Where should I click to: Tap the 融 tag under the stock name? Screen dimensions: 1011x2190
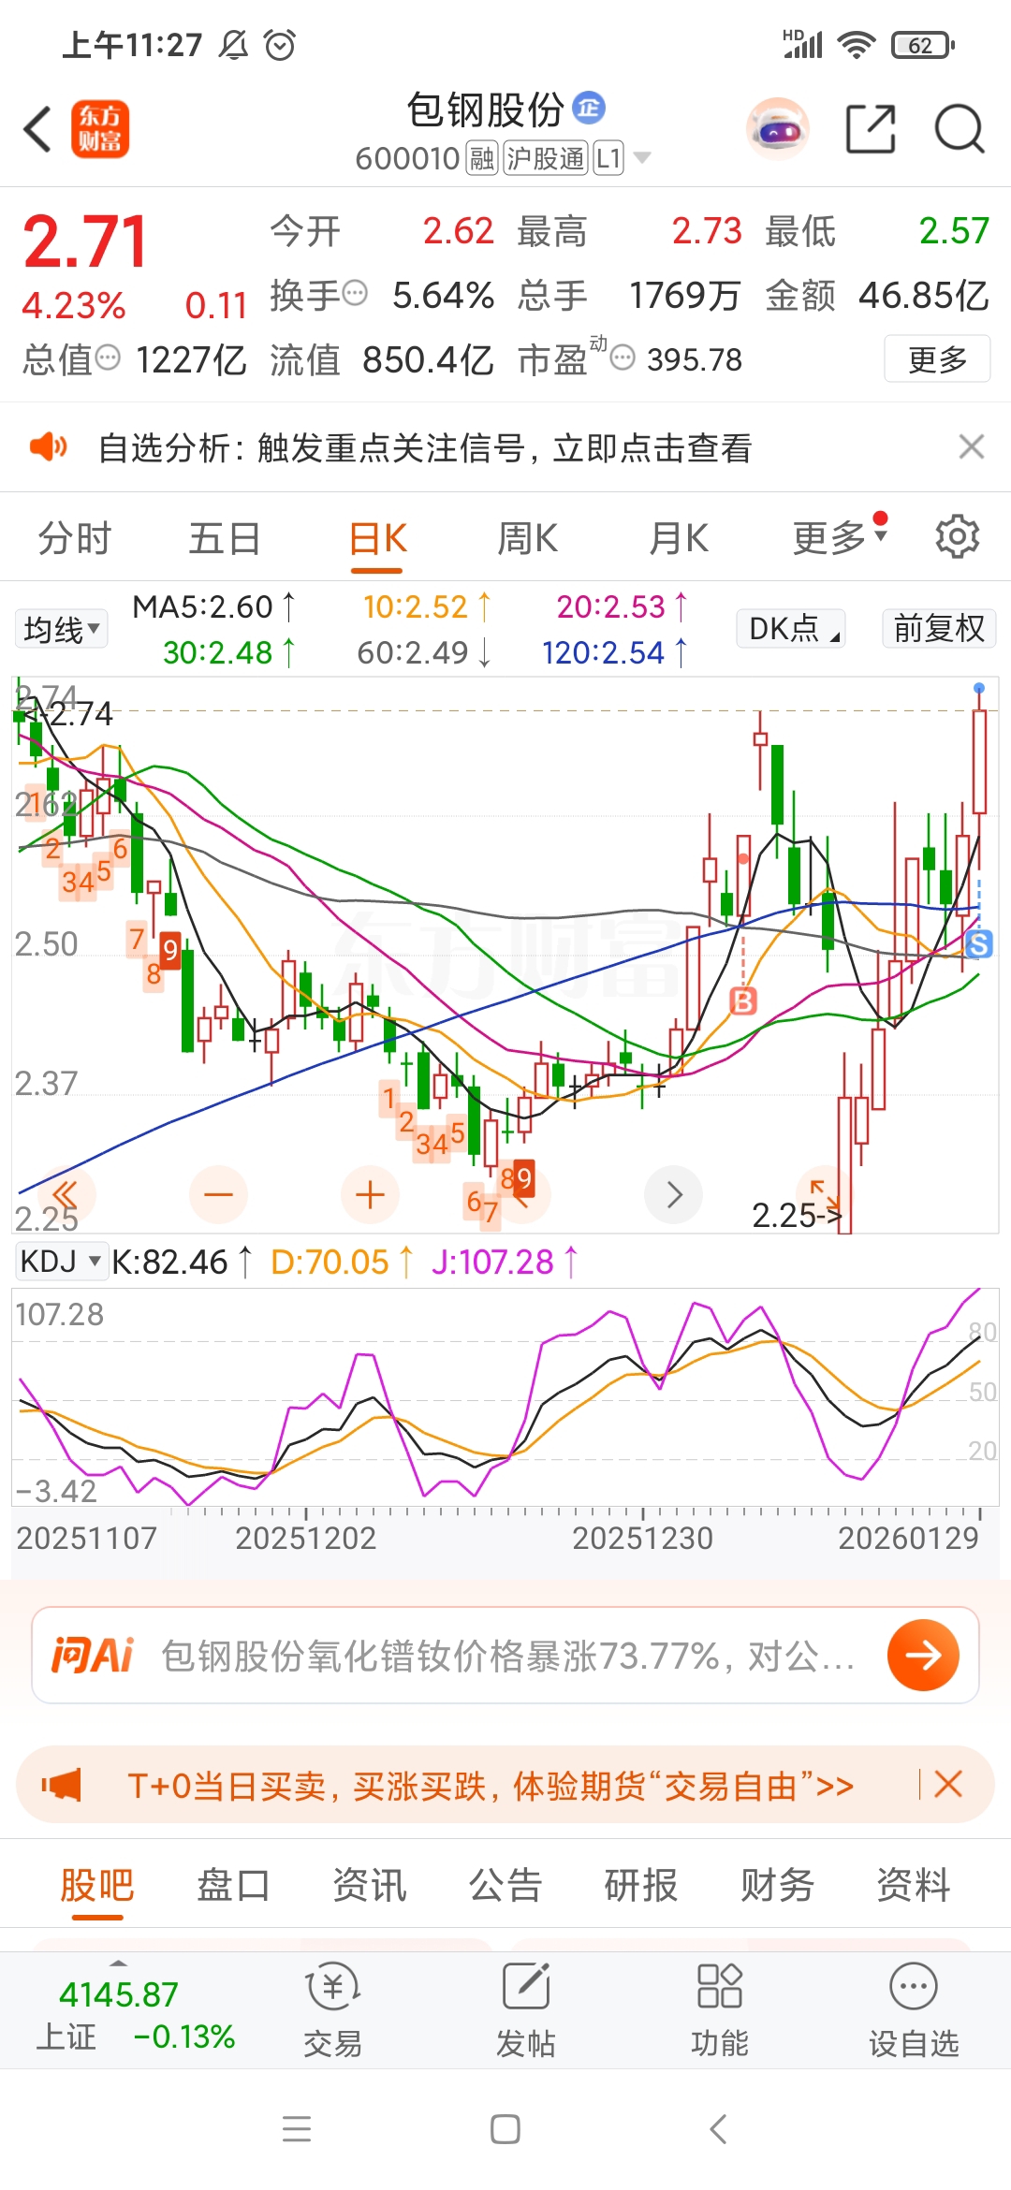click(482, 158)
